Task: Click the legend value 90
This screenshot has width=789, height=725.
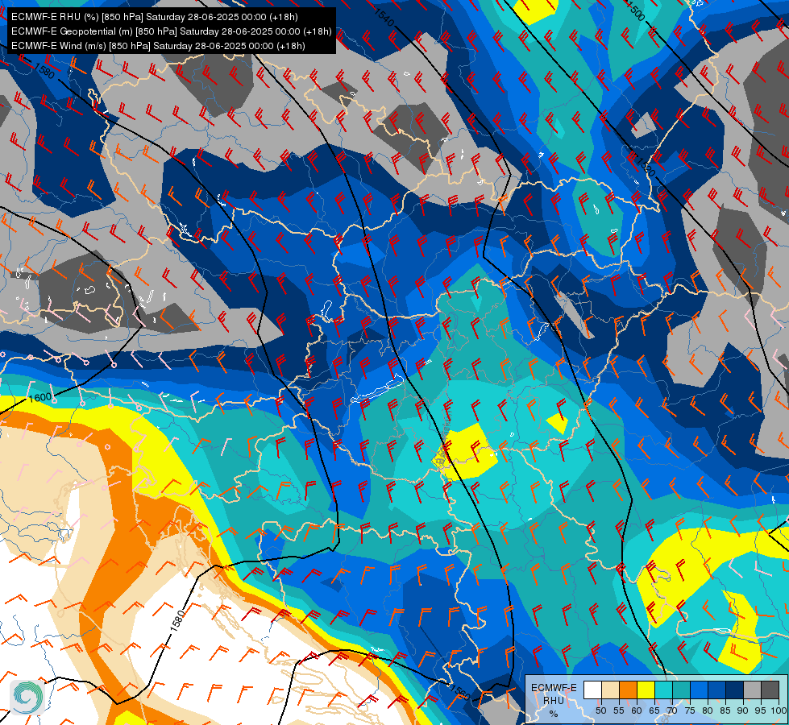Action: tap(743, 710)
